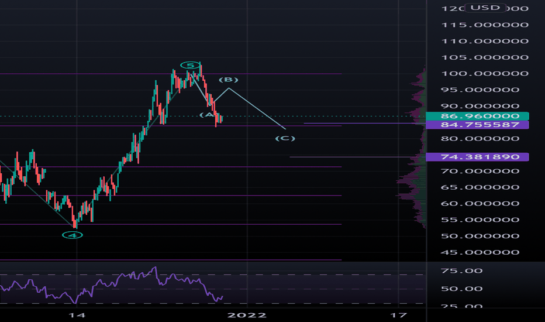Click the 84.755587 price level label
This screenshot has height=322, width=545.
[x=478, y=125]
